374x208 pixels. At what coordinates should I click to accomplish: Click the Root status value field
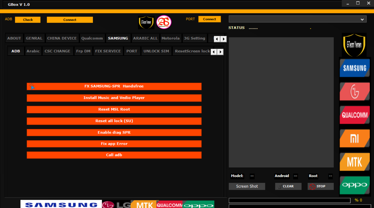coord(330,176)
